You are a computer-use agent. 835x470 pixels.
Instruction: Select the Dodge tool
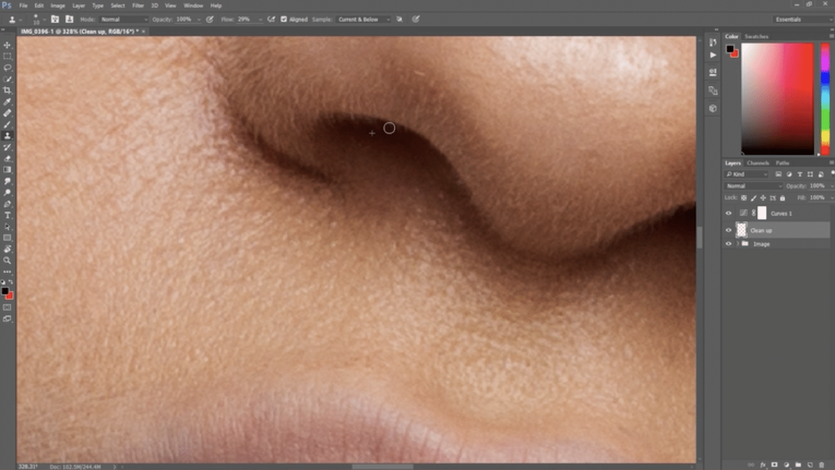pyautogui.click(x=7, y=193)
